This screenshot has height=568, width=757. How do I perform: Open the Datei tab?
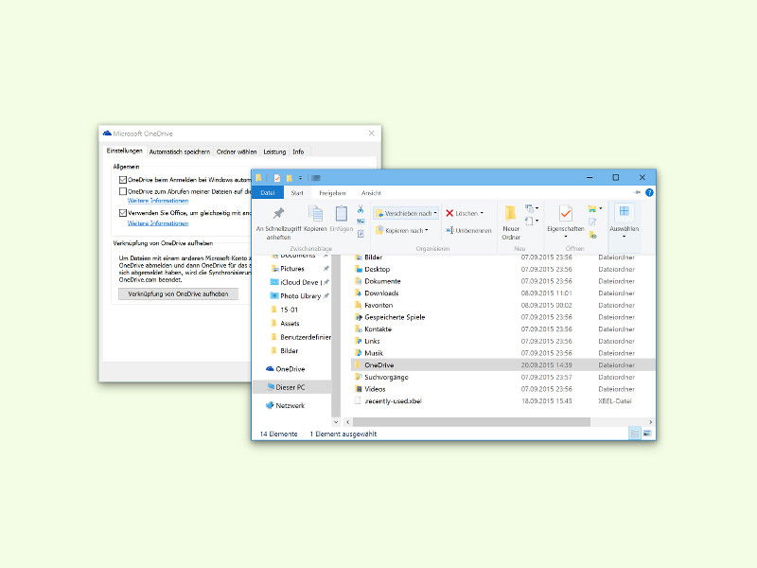click(268, 193)
